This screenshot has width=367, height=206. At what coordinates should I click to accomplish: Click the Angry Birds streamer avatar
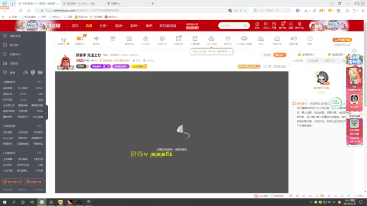tap(65, 61)
